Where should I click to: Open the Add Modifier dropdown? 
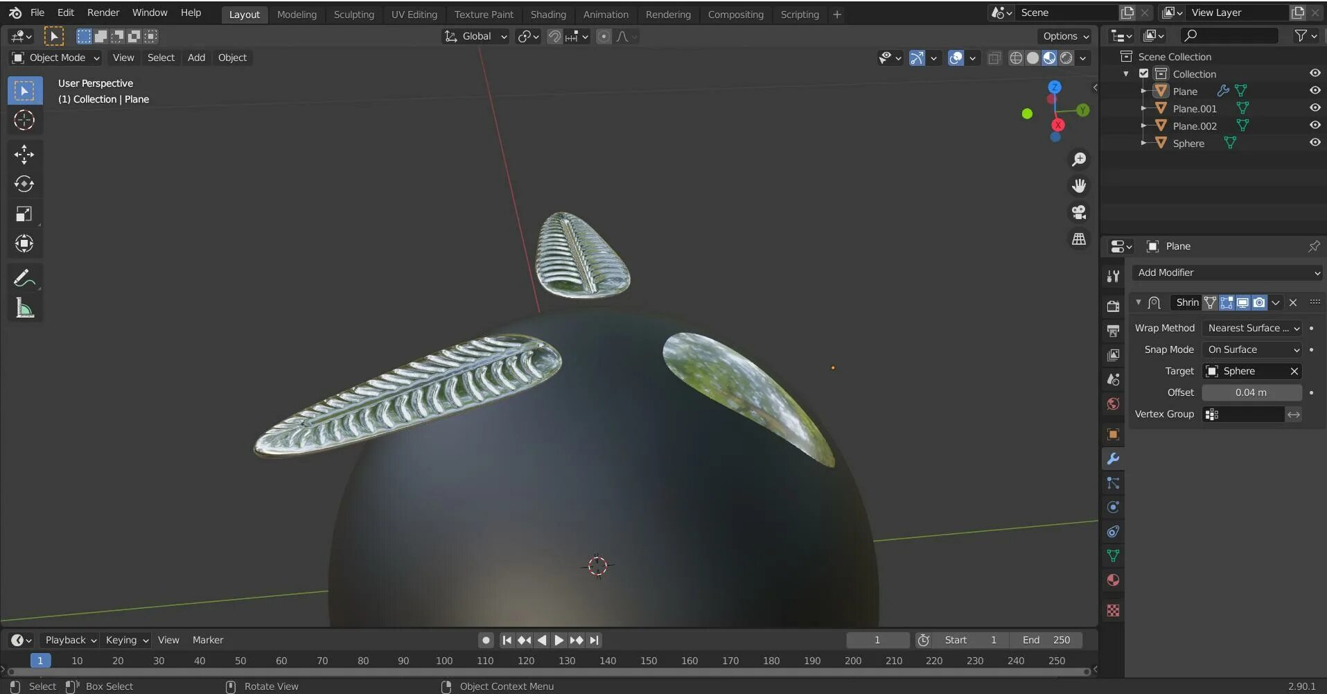(x=1227, y=272)
